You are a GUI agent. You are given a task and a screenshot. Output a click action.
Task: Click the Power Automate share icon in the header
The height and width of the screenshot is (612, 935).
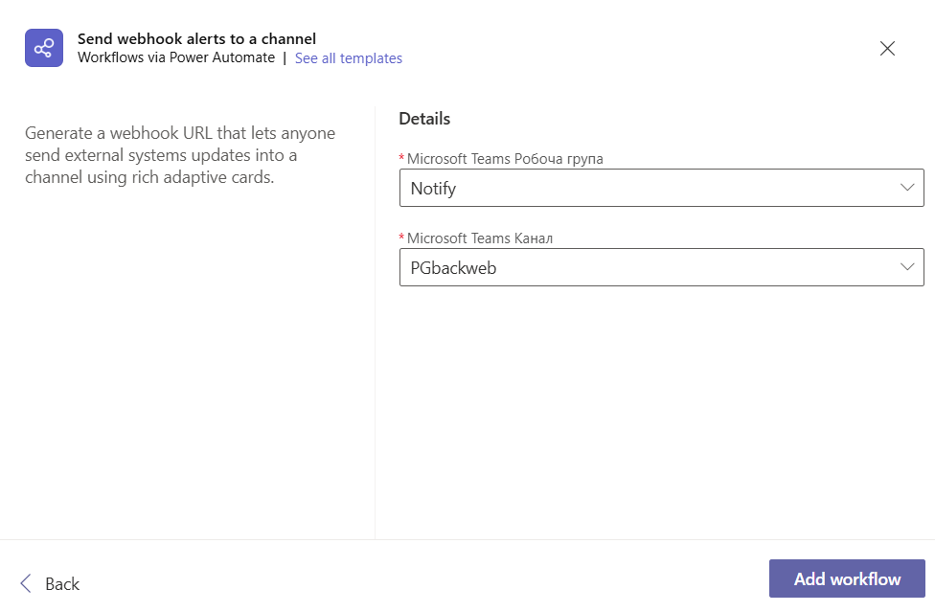(43, 47)
